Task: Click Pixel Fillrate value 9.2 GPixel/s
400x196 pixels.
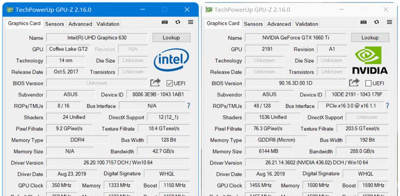Action: (69, 128)
